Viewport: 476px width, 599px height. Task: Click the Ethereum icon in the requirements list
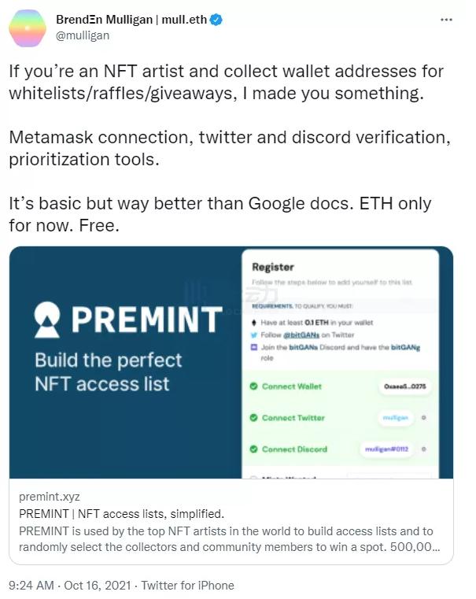click(x=253, y=323)
